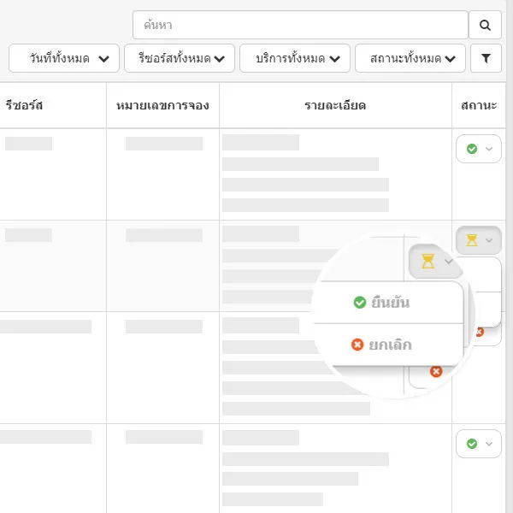
Task: Select ยืนยัน from the status menu
Action: [392, 303]
